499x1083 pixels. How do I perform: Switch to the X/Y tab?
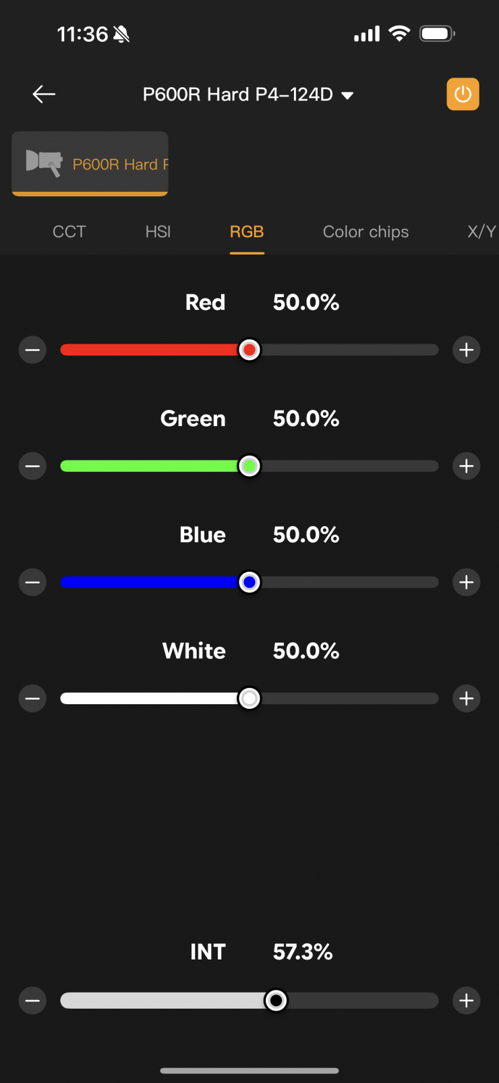(481, 232)
